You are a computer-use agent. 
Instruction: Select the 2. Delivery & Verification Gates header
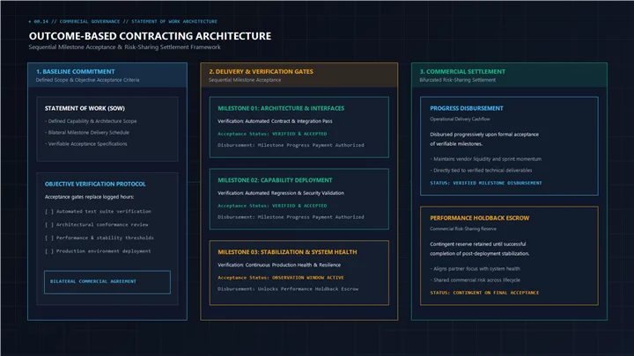pos(261,71)
